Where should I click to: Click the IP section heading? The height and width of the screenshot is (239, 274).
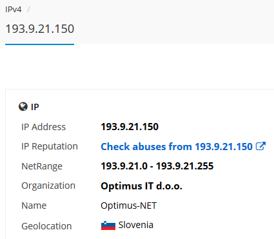coord(35,107)
